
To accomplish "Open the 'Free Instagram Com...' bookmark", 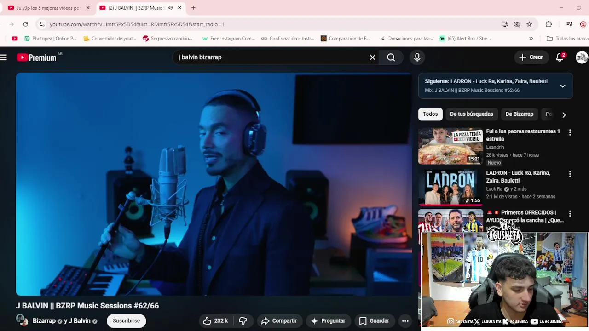I will click(x=228, y=39).
